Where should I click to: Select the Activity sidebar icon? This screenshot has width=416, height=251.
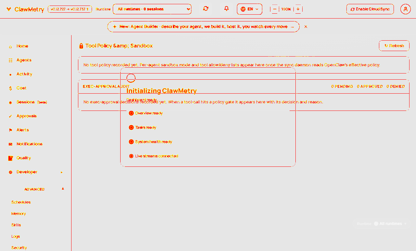point(10,74)
